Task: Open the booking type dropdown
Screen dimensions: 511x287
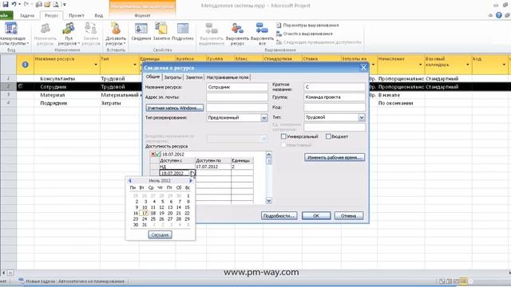Action: (x=264, y=117)
